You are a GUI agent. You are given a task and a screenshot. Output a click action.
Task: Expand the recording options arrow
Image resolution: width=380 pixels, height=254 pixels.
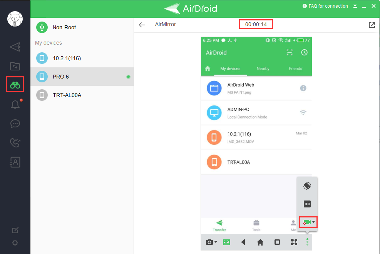(314, 222)
